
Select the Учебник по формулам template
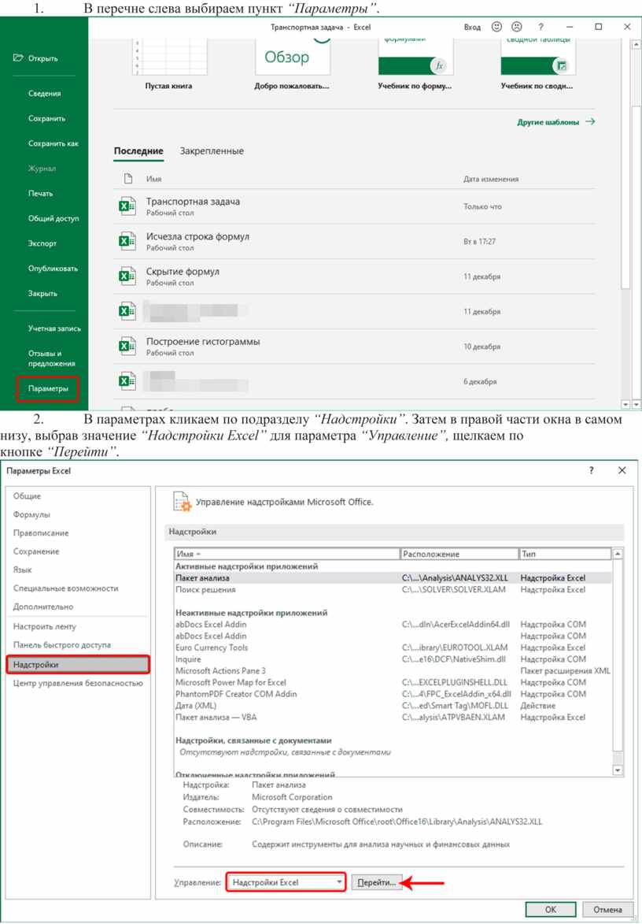[x=415, y=65]
